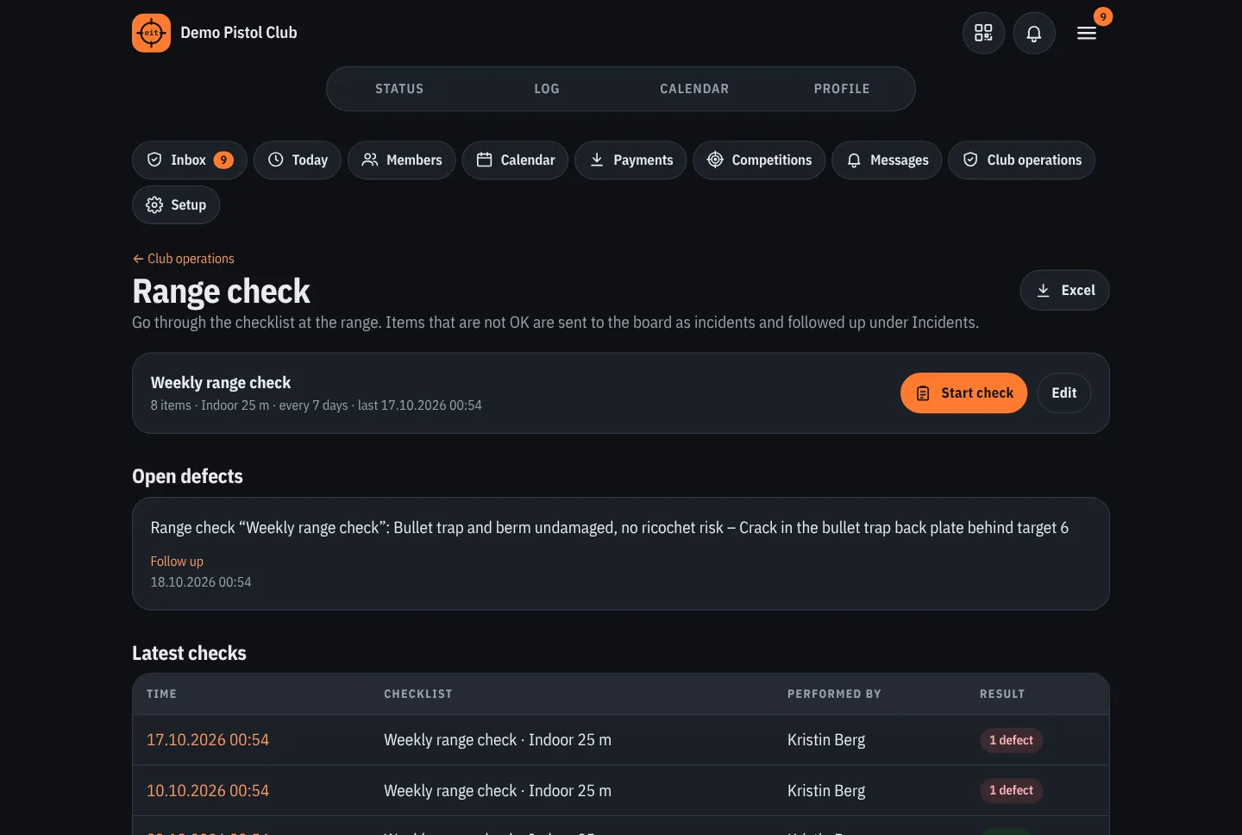The height and width of the screenshot is (835, 1242).
Task: Open the Messages section
Action: click(x=887, y=160)
